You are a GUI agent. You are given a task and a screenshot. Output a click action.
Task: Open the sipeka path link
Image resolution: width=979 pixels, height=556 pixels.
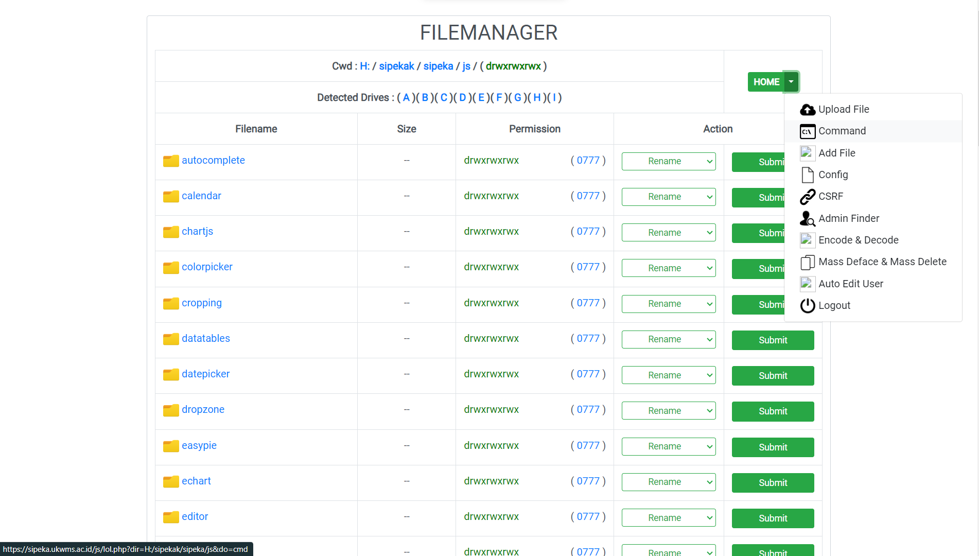coord(438,66)
